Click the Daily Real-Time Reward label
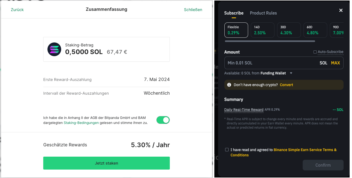The image size is (352, 178). tap(244, 110)
